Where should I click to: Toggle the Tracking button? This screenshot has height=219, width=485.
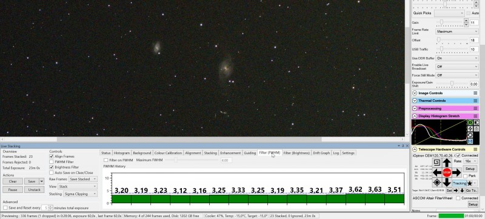(x=460, y=183)
